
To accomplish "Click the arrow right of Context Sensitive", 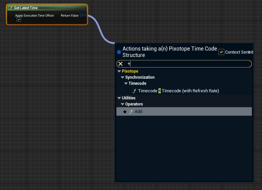I will pos(249,52).
